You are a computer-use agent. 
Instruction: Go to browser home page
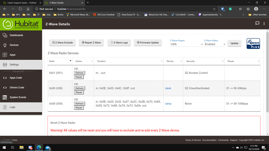(28, 9)
